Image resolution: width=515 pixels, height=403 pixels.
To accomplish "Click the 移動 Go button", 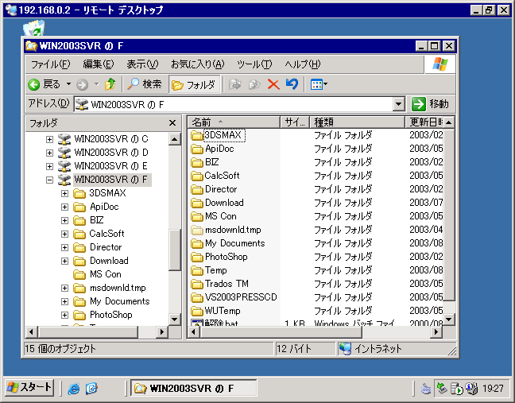I will pyautogui.click(x=431, y=104).
